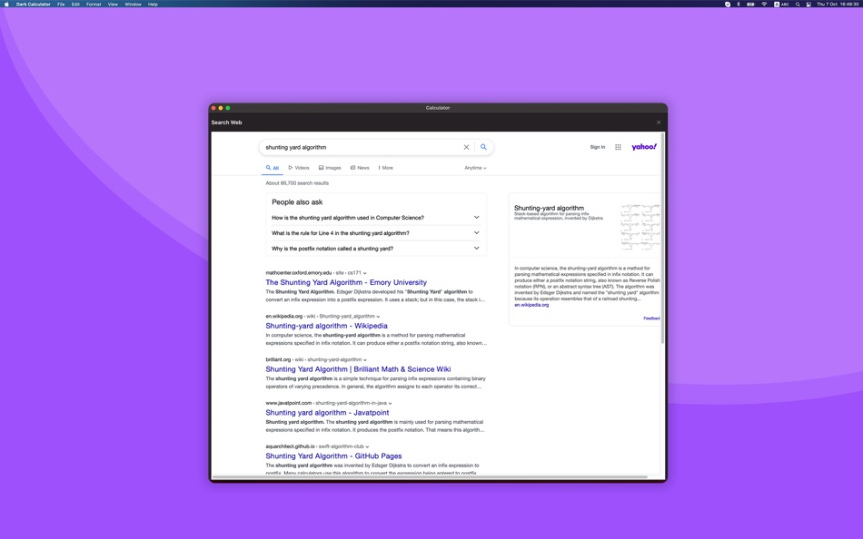Open dropdown next to mathcenter.oxford.emory.edu URL
The width and height of the screenshot is (863, 539).
point(364,273)
